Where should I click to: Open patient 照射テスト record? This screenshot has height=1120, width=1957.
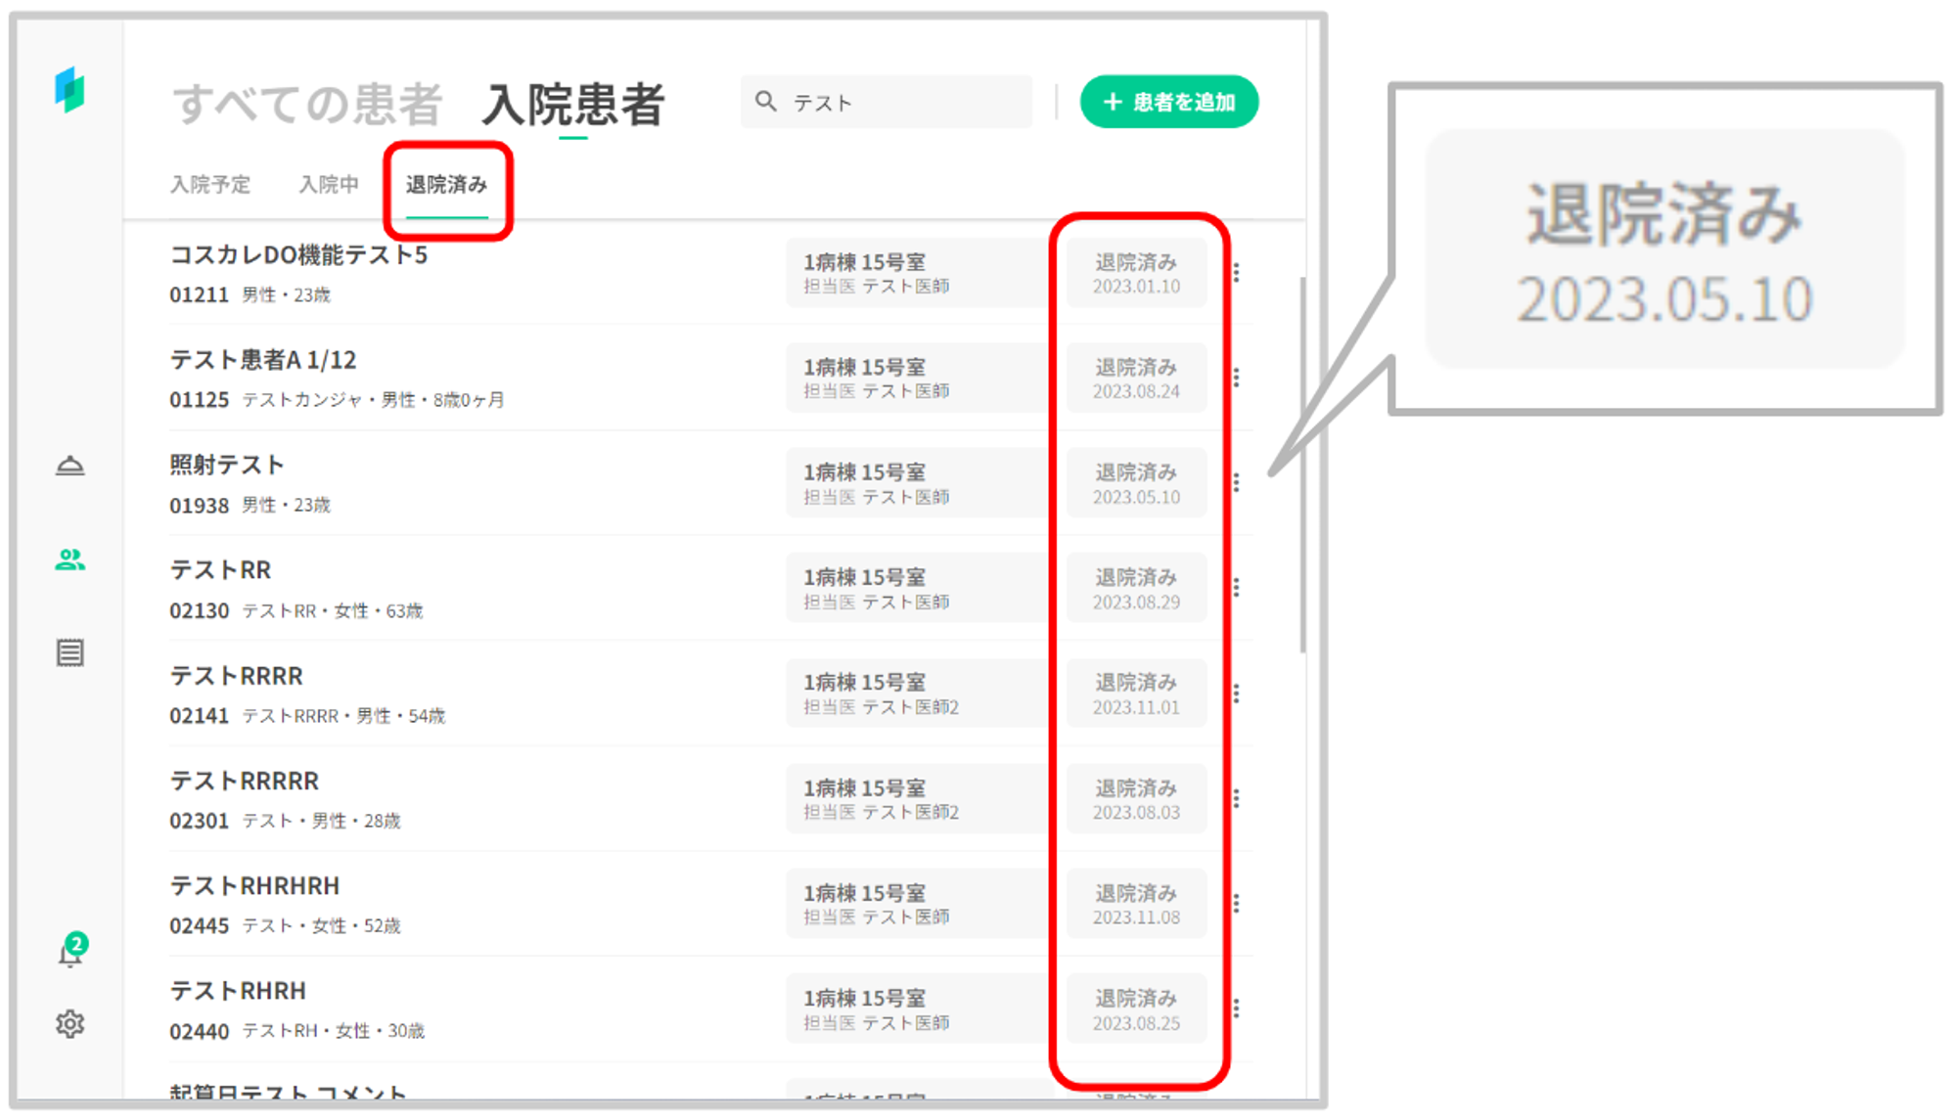227,466
